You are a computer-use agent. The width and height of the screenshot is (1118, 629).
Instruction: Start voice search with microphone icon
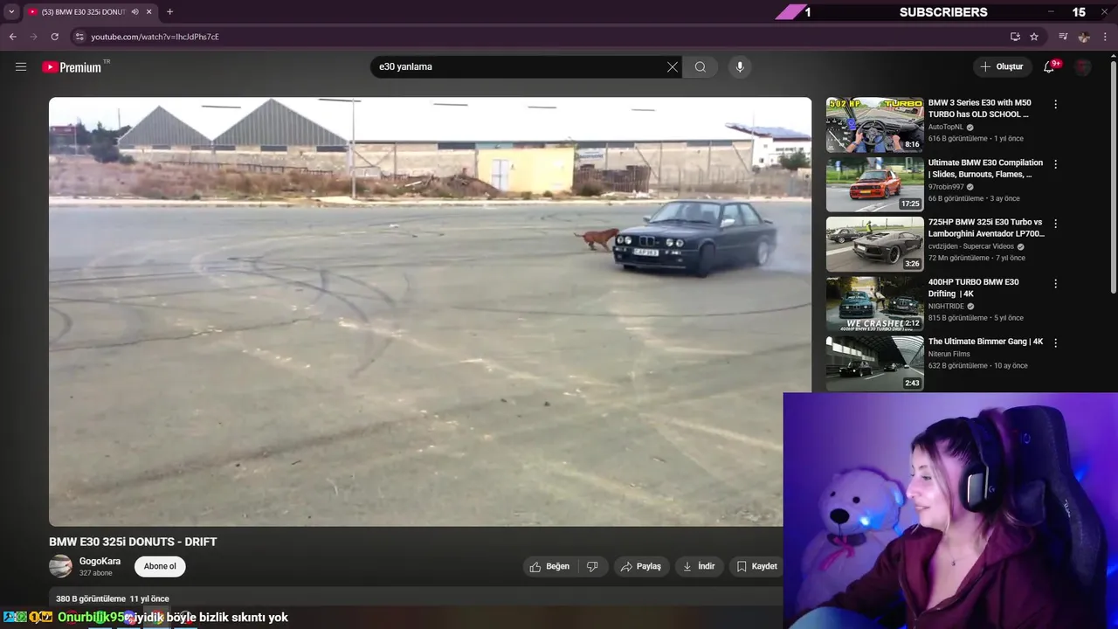740,66
